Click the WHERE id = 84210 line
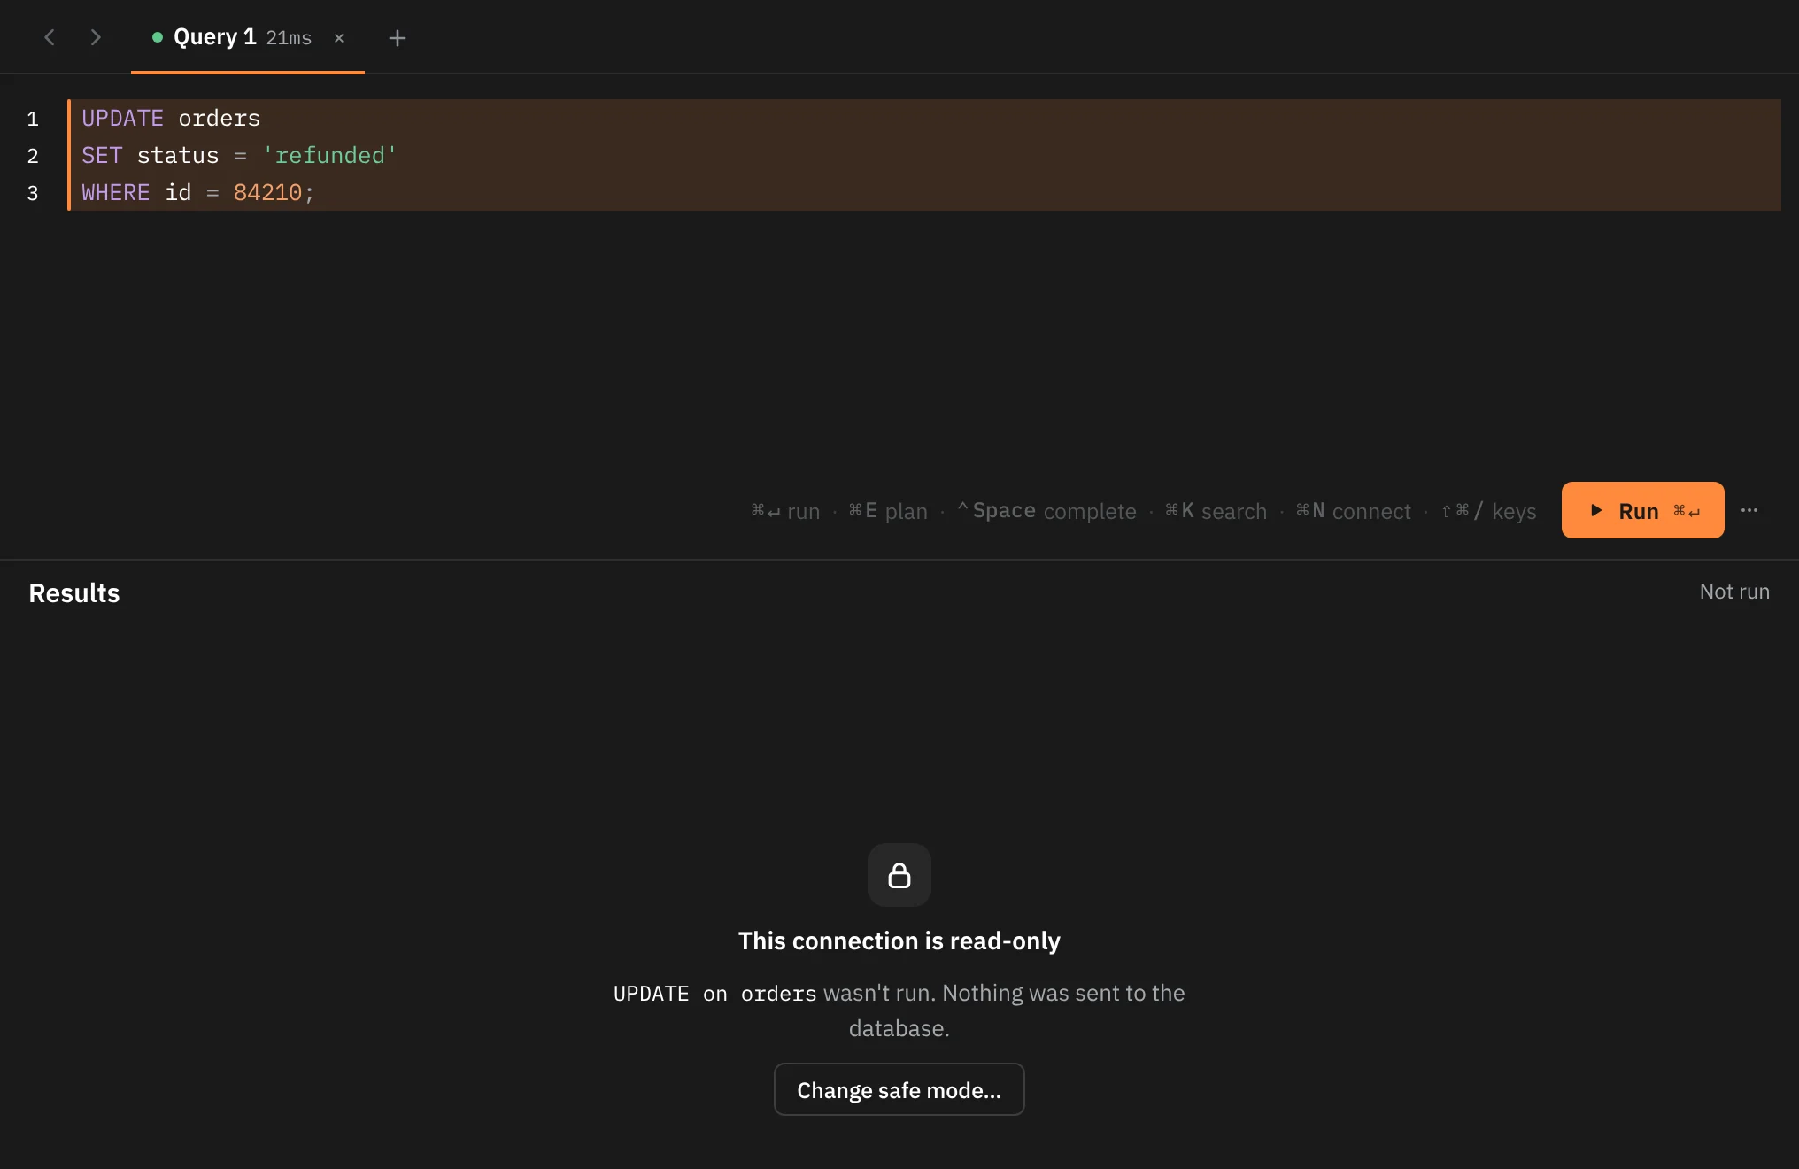 coord(924,192)
